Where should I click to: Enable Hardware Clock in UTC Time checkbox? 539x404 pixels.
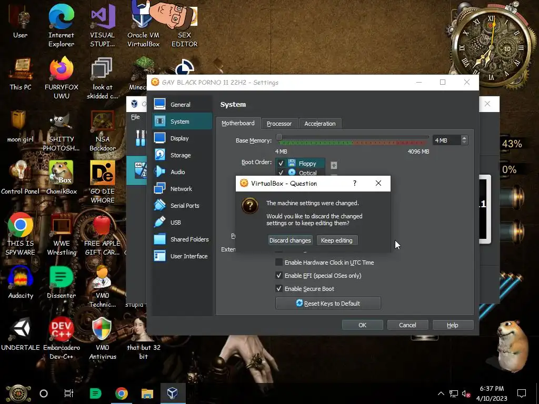pos(279,262)
